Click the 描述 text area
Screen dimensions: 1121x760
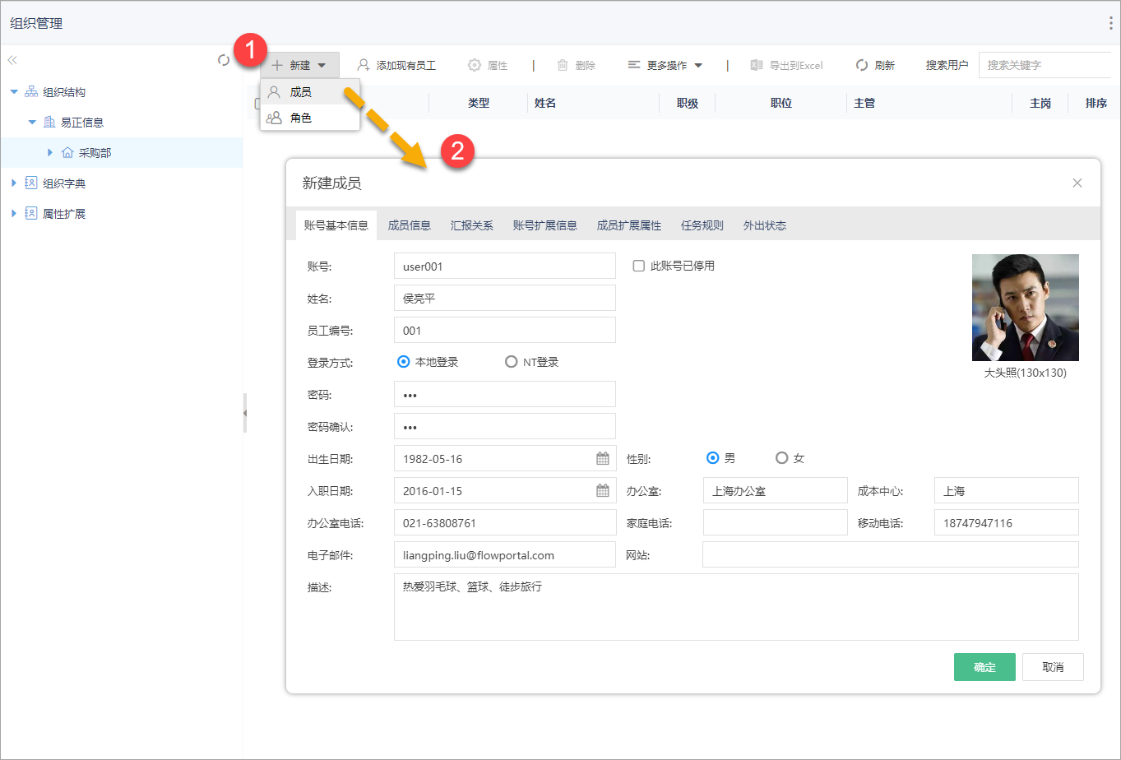point(736,607)
